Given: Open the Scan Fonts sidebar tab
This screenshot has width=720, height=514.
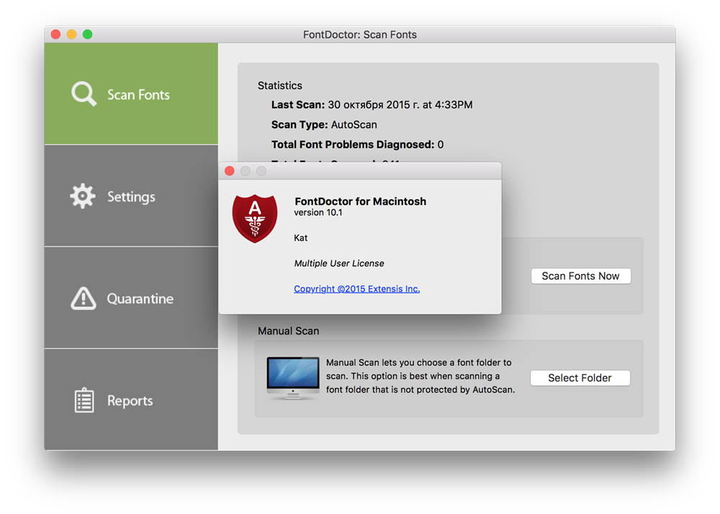Looking at the screenshot, I should pyautogui.click(x=131, y=94).
